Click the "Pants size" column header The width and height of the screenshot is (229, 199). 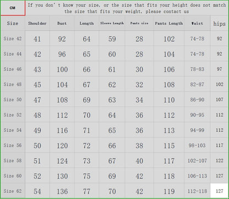pos(139,23)
